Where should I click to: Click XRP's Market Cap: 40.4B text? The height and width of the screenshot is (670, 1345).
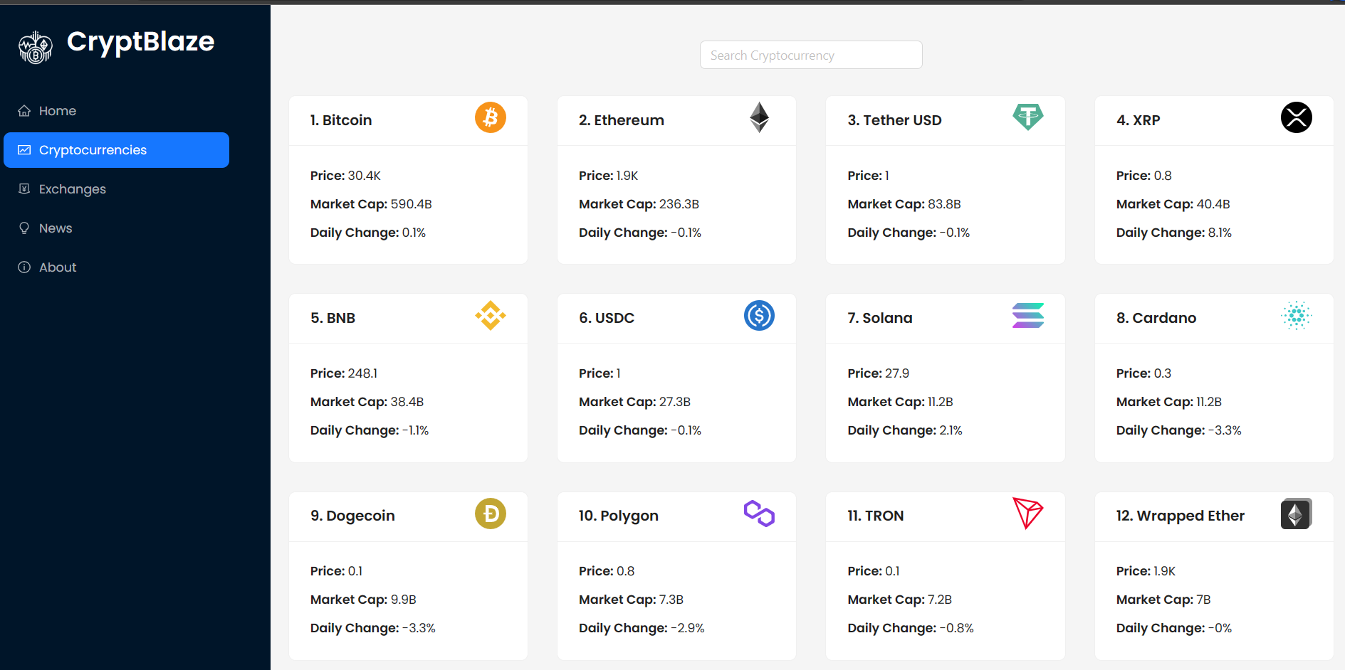coord(1173,204)
